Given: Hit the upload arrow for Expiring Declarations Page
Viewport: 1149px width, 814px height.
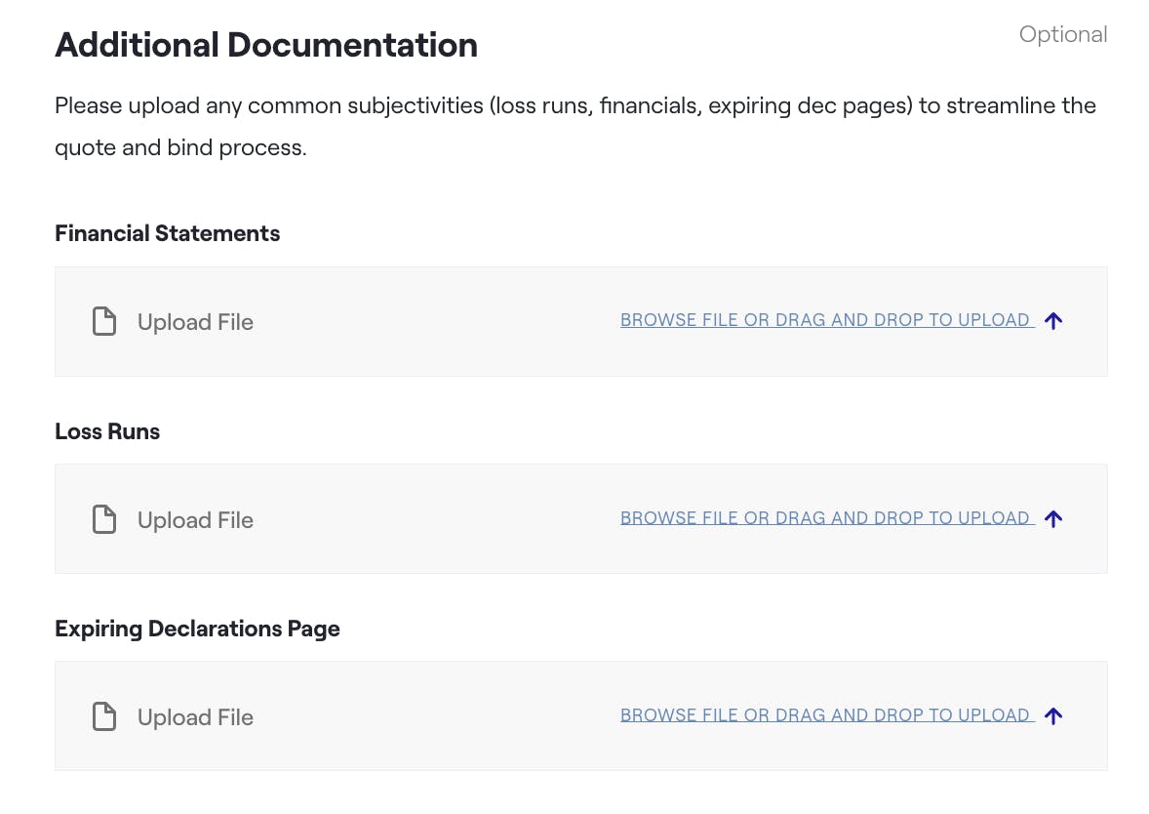Looking at the screenshot, I should point(1052,716).
